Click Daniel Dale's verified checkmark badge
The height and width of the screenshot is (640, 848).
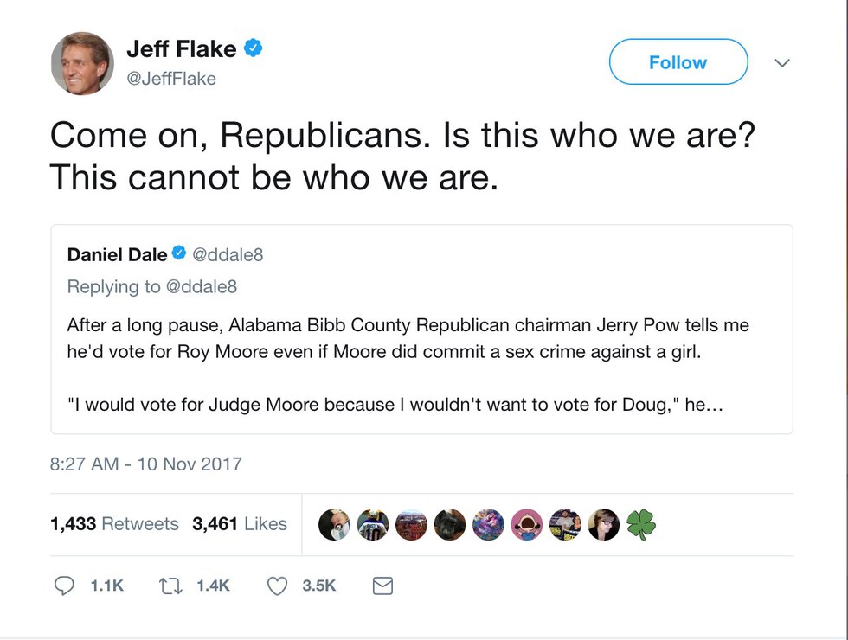(179, 254)
